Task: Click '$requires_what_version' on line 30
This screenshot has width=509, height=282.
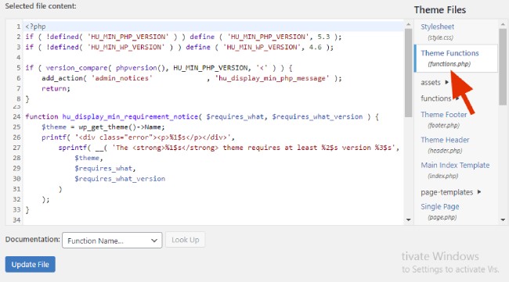Action: pos(120,179)
